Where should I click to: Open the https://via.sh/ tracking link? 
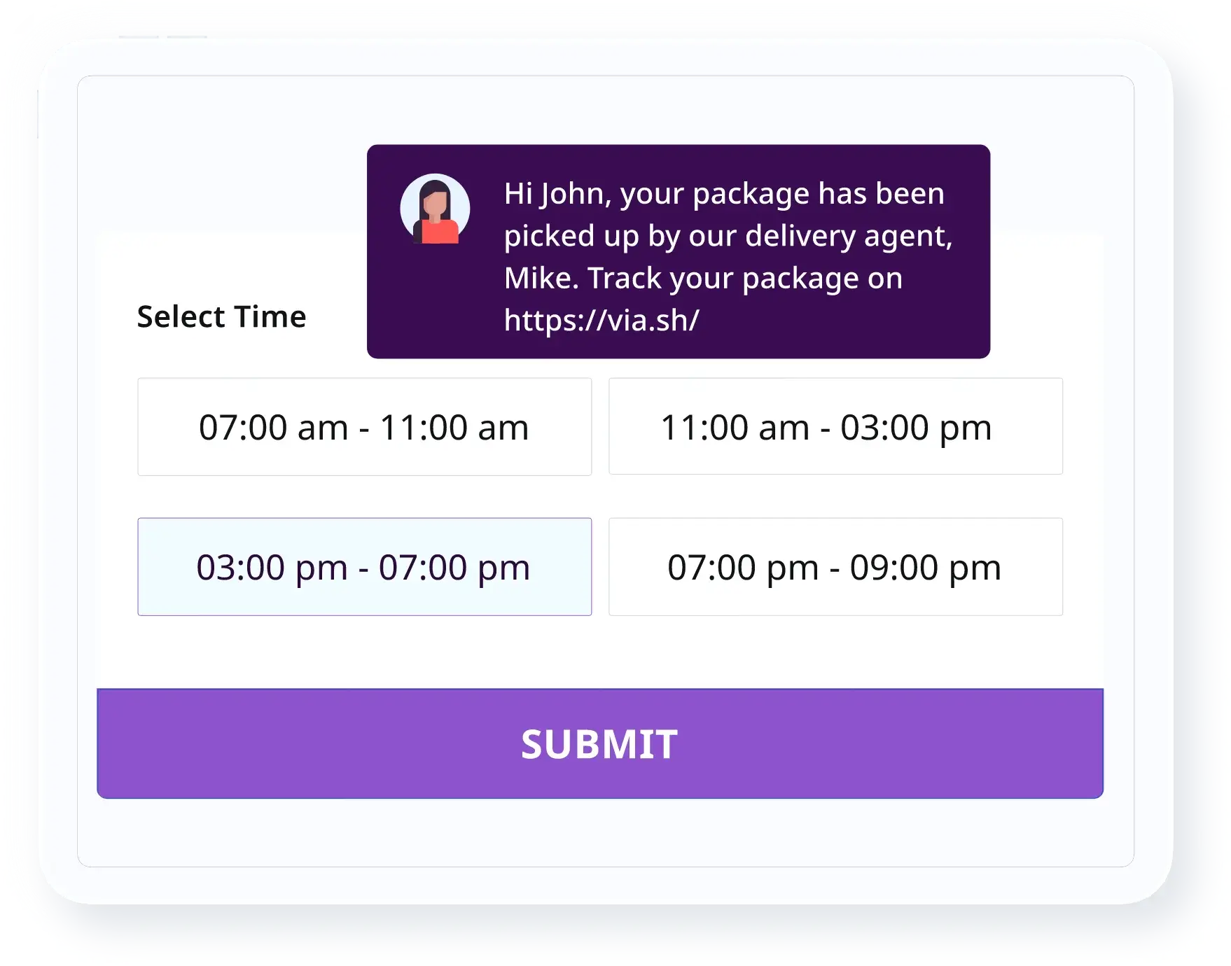pos(601,321)
